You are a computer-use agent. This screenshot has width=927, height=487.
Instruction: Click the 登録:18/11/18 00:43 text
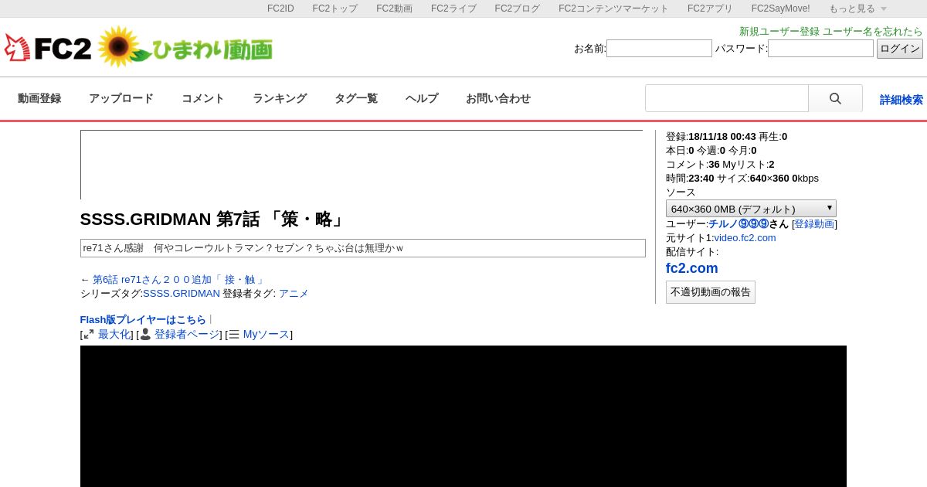click(711, 137)
